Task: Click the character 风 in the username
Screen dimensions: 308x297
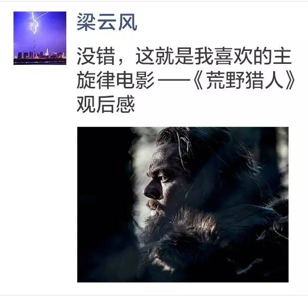Action: [128, 22]
